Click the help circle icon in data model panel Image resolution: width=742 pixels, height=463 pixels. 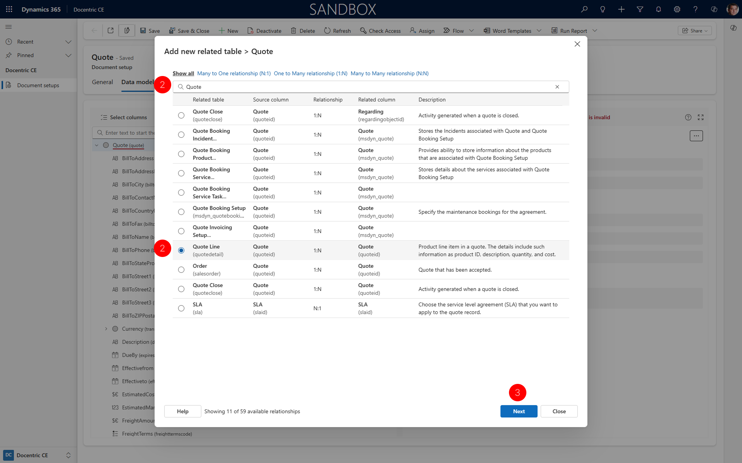coord(688,117)
